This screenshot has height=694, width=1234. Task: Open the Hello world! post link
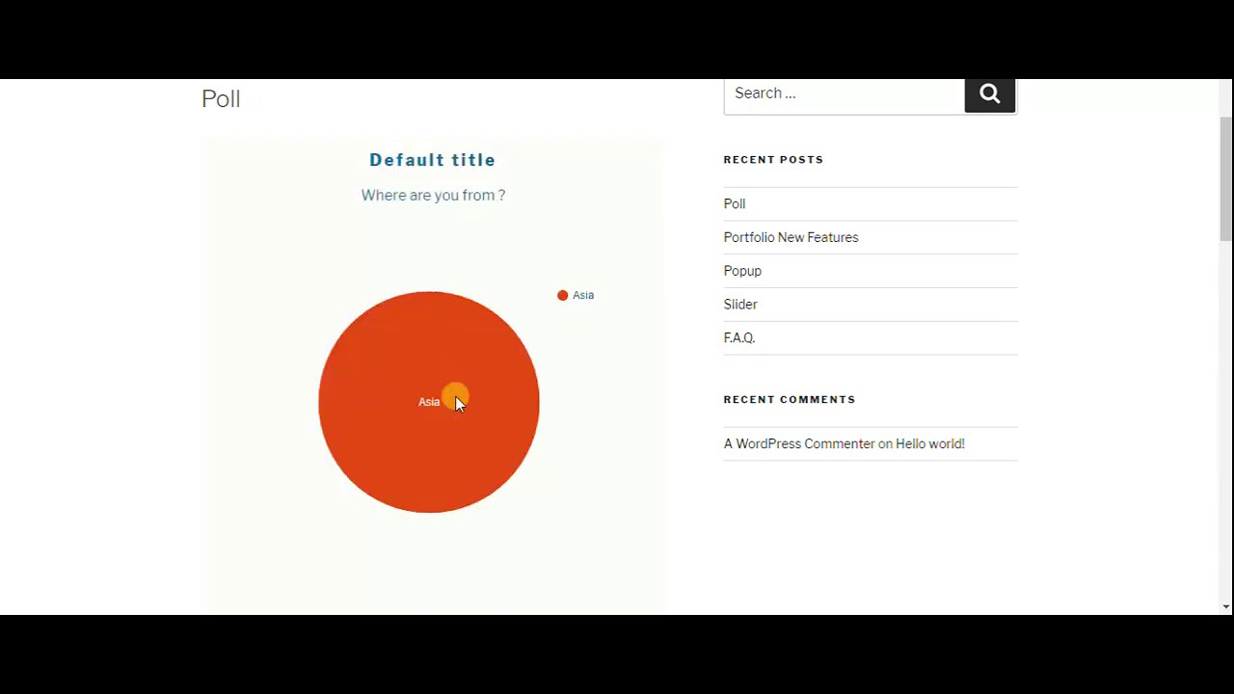click(x=930, y=443)
